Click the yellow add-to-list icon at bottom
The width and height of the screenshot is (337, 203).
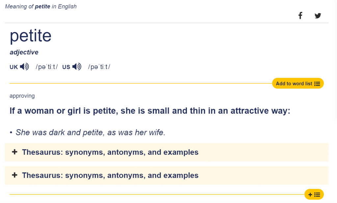[x=314, y=194]
